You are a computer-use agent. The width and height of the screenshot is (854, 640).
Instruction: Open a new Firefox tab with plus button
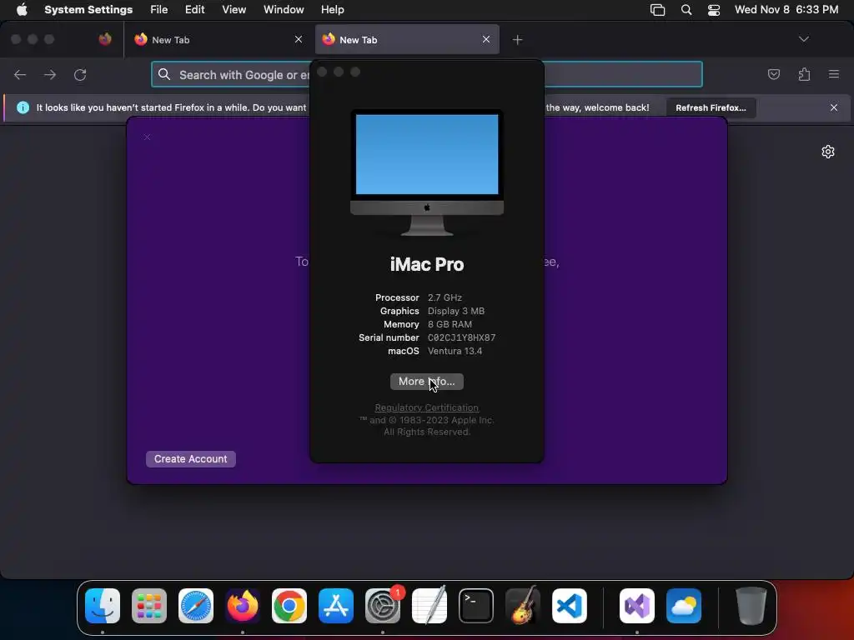point(517,40)
